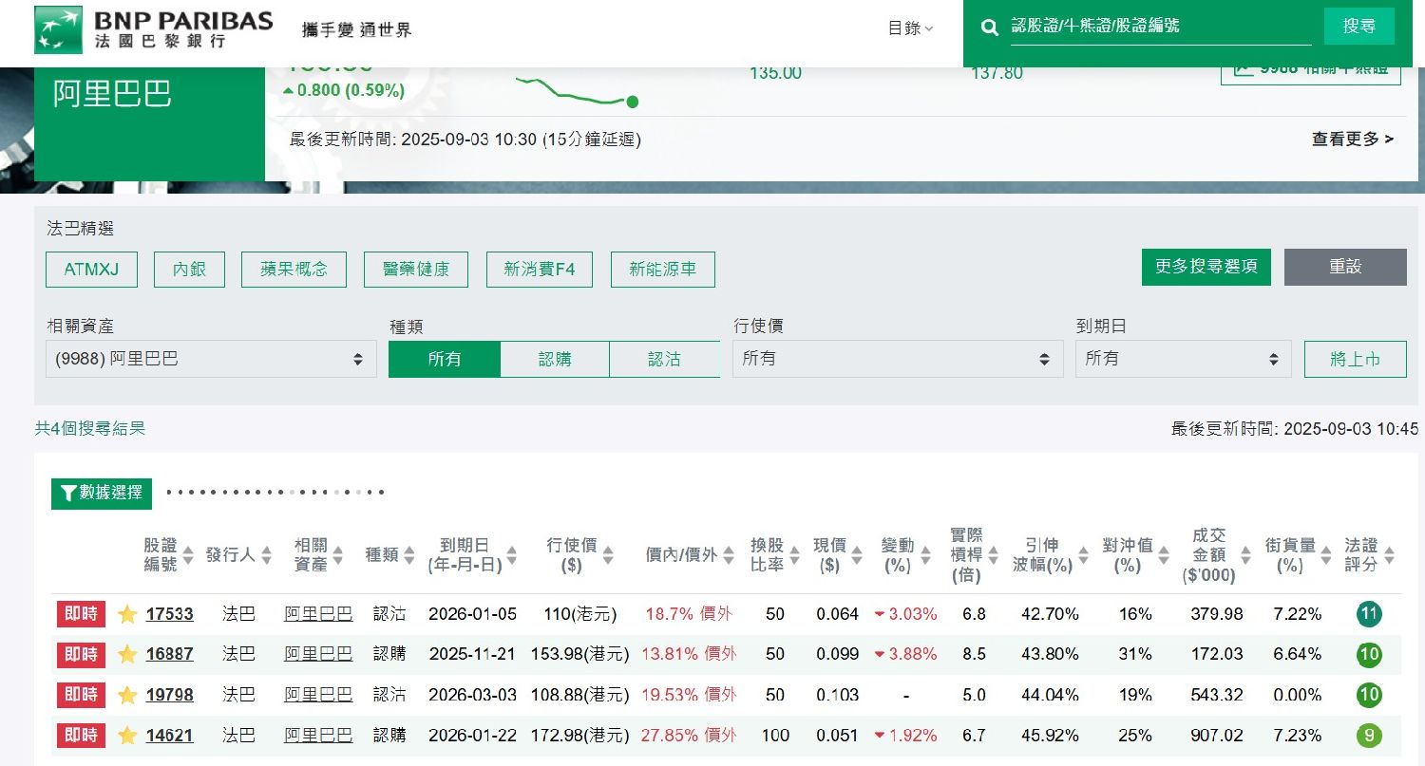Click score badge 11 for warrant 17533
This screenshot has height=766, width=1425.
[1369, 614]
